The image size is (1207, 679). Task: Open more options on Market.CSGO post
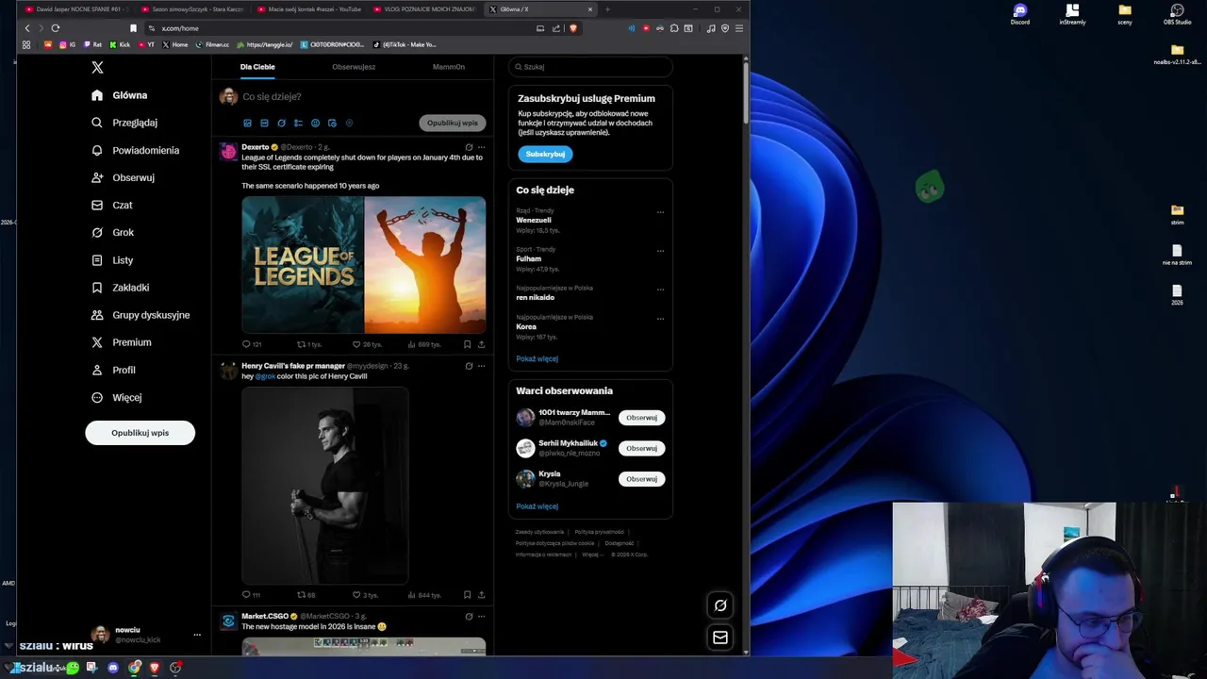click(481, 617)
